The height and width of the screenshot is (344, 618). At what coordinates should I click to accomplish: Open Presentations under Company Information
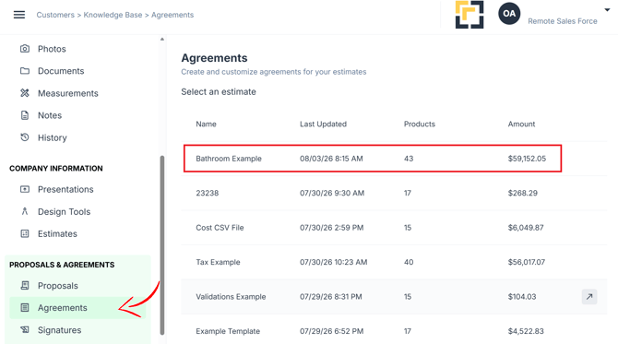[65, 190]
